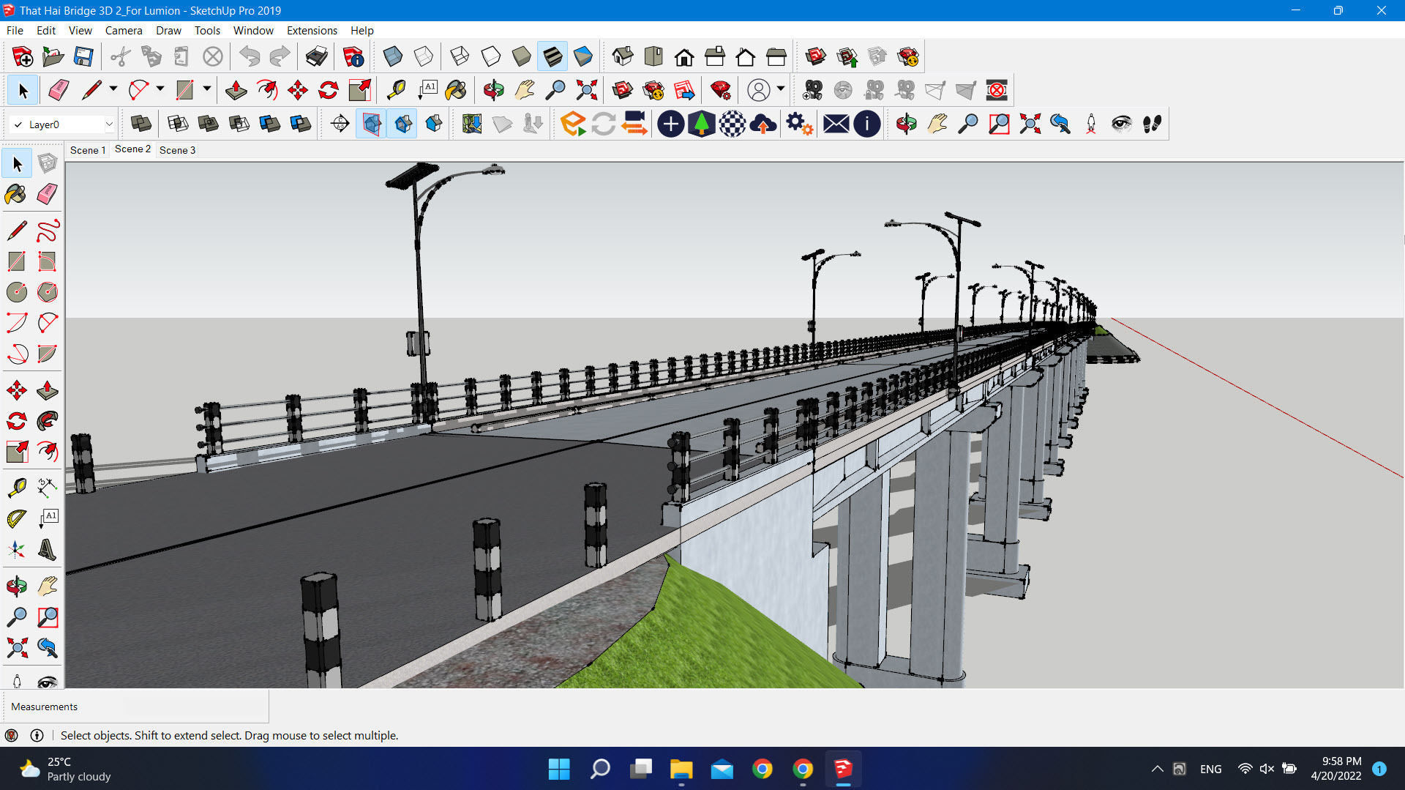Toggle Display Section Planes button
Viewport: 1405px width, 790px height.
pos(371,124)
